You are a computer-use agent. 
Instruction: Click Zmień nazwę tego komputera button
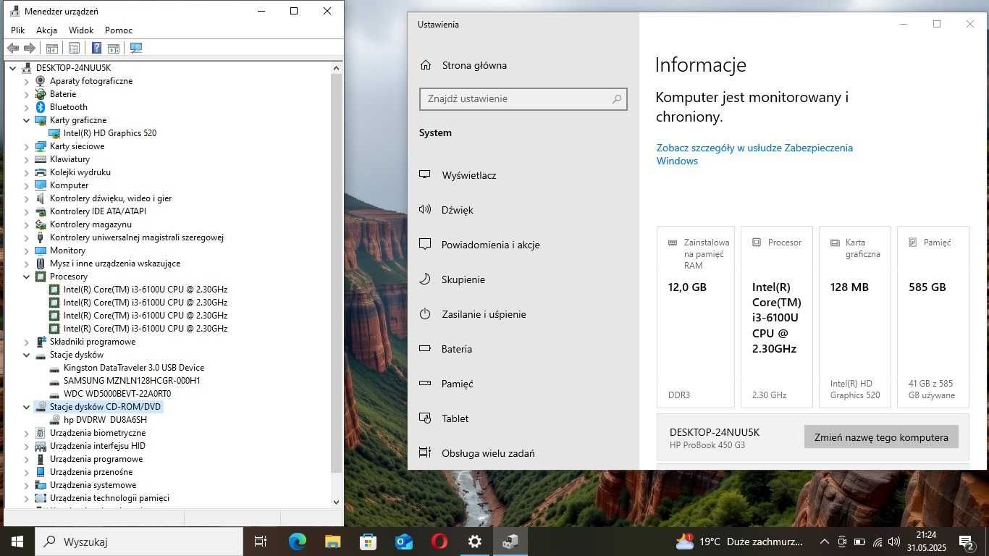pyautogui.click(x=881, y=437)
